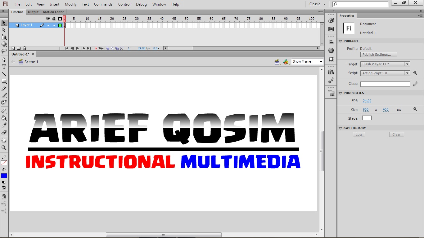Open the Show Frame zoom dropdown

pos(307,62)
